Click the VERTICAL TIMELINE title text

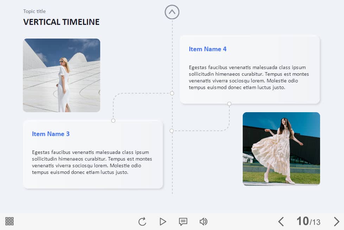pyautogui.click(x=61, y=22)
